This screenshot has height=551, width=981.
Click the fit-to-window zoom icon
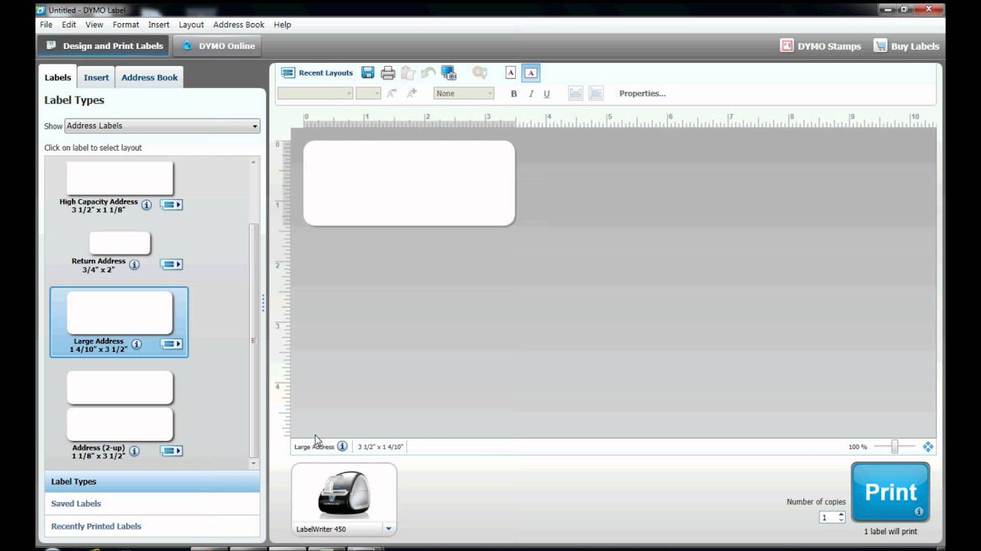point(927,446)
